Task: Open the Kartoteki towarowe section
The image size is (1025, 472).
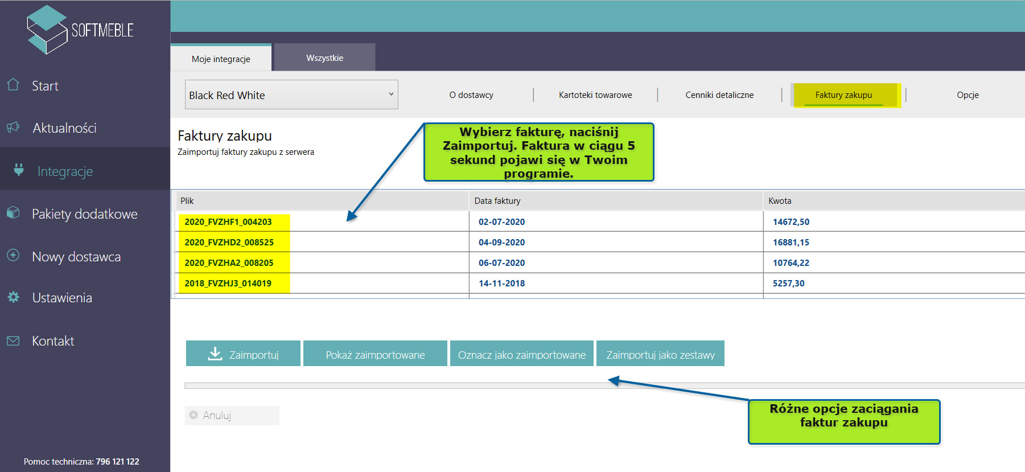Action: click(x=595, y=95)
